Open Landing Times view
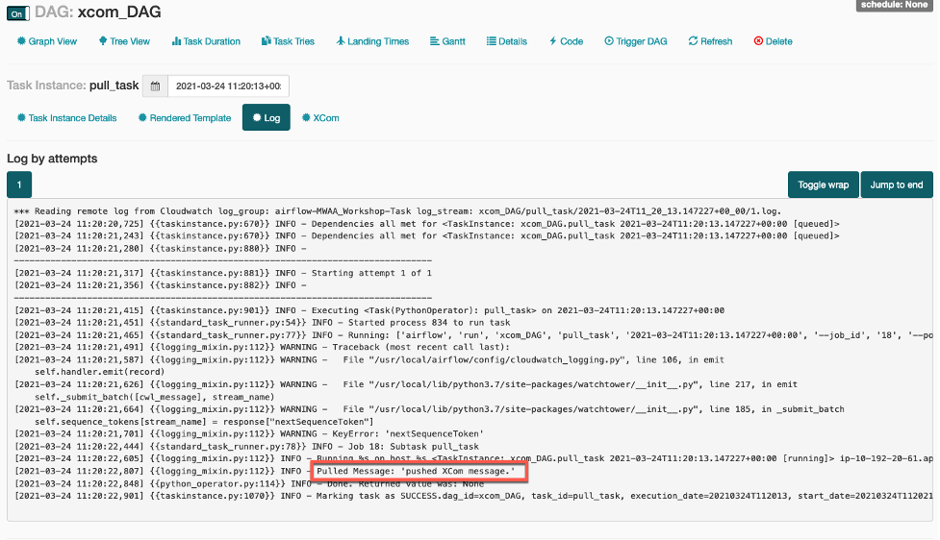 (x=372, y=41)
